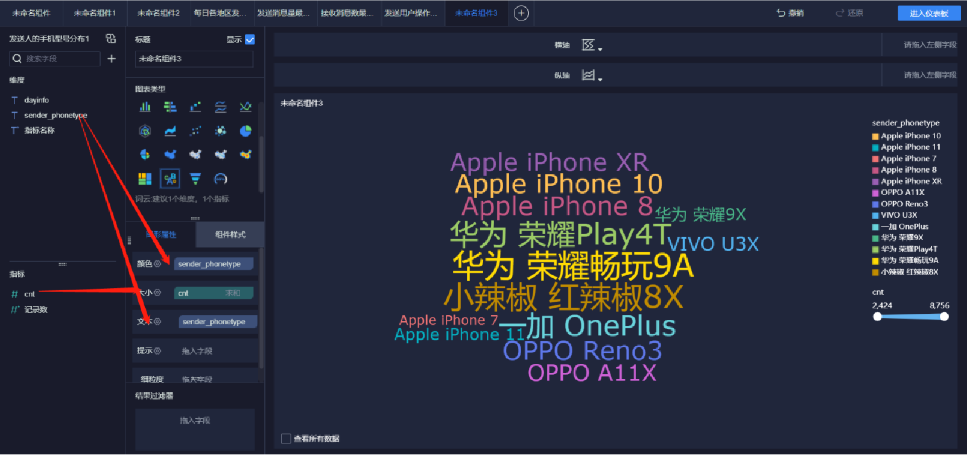Switch to the 未命名组件 tab

[31, 13]
